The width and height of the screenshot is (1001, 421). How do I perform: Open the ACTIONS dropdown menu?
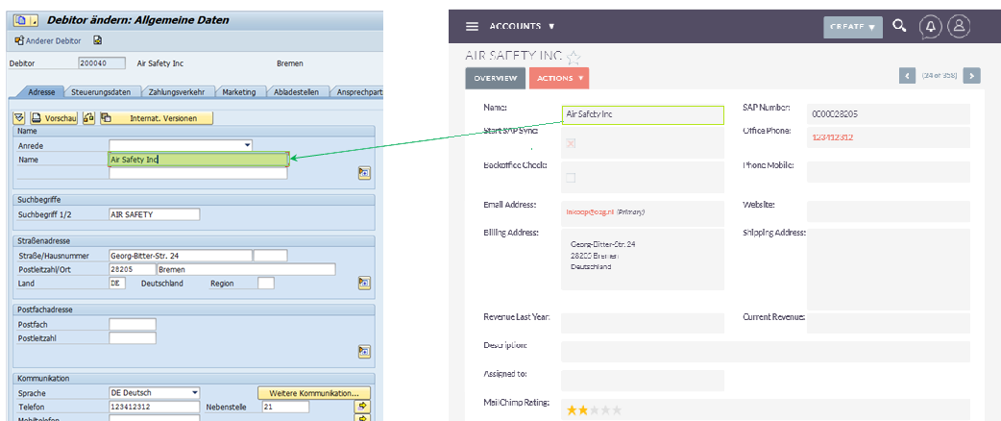click(x=559, y=78)
